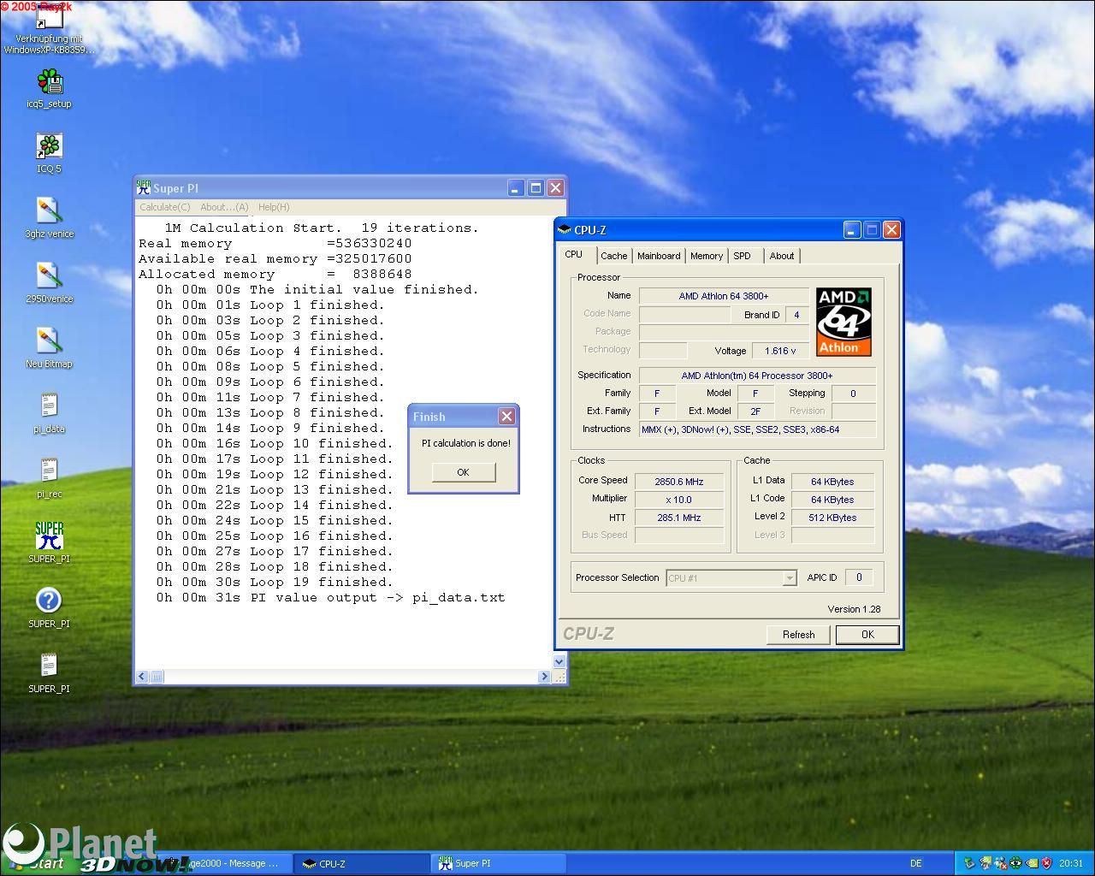Click the CPU-Z title bar chip icon

click(564, 229)
